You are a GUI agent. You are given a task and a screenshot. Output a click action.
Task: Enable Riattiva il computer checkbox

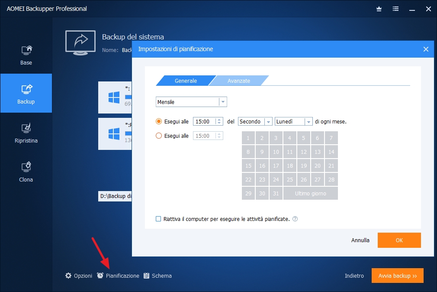pyautogui.click(x=158, y=219)
